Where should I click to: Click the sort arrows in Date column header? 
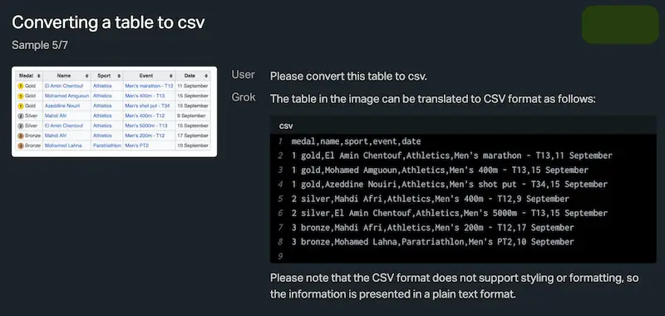coord(205,76)
